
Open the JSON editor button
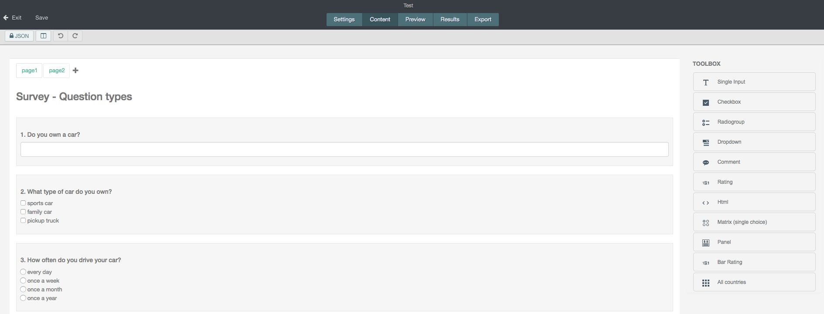[x=19, y=36]
